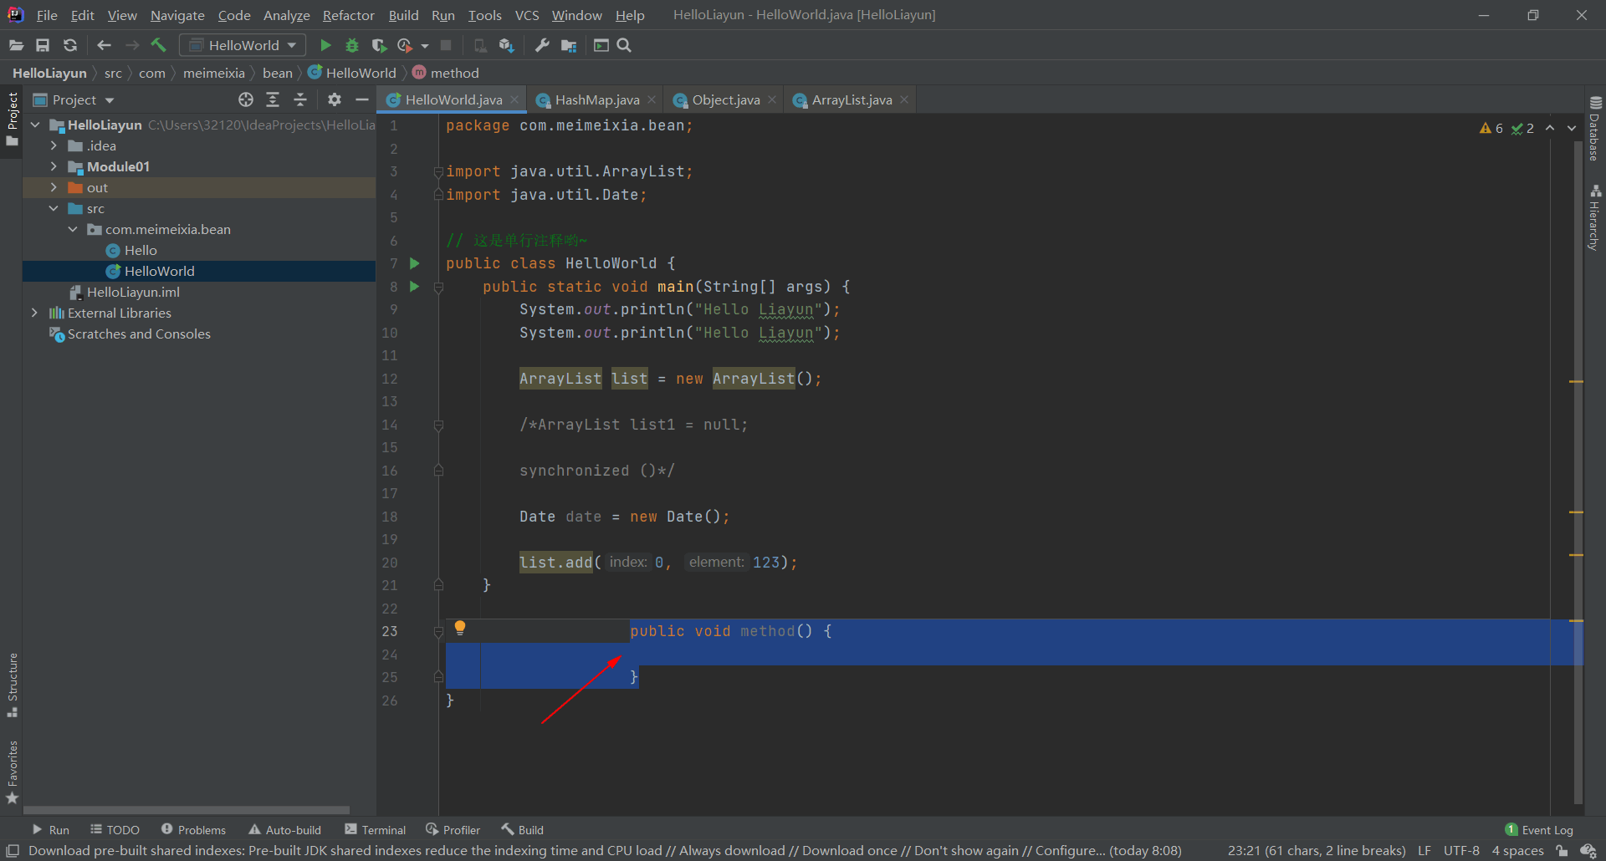Select HelloLiayun.iml file
The height and width of the screenshot is (861, 1606).
pos(133,292)
